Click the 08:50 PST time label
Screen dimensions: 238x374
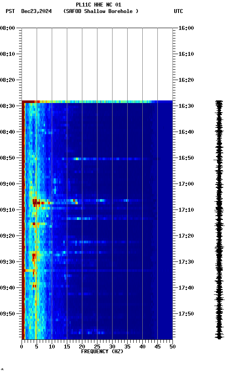7,158
